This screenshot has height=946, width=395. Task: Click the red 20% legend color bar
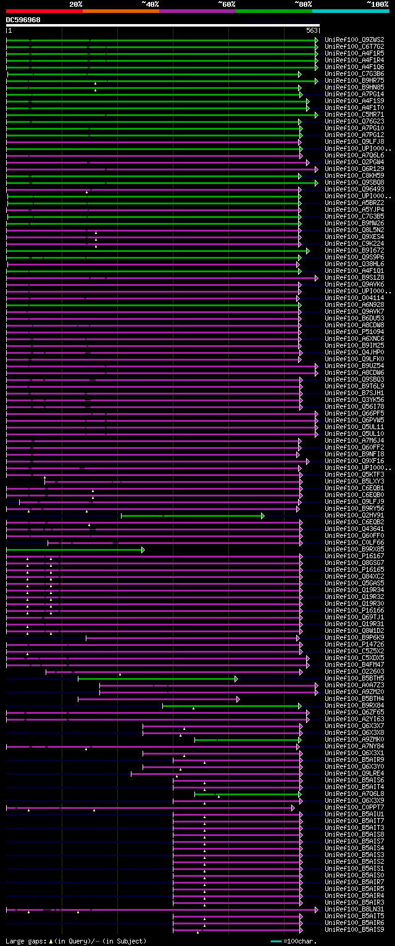point(44,11)
